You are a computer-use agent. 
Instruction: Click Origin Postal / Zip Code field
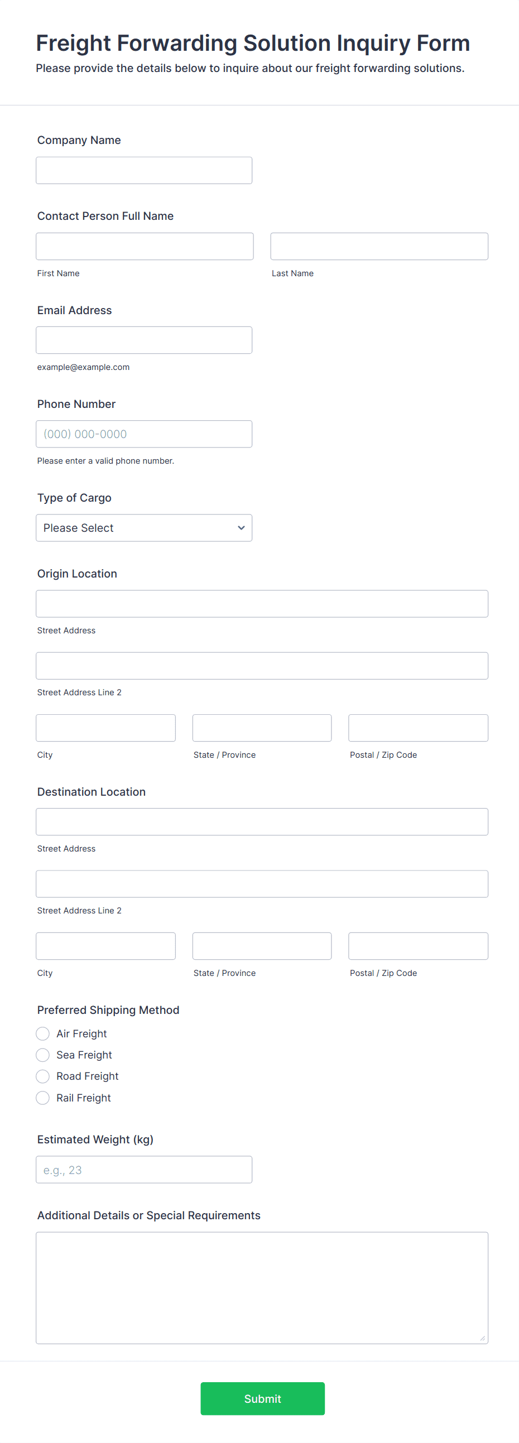(x=418, y=728)
